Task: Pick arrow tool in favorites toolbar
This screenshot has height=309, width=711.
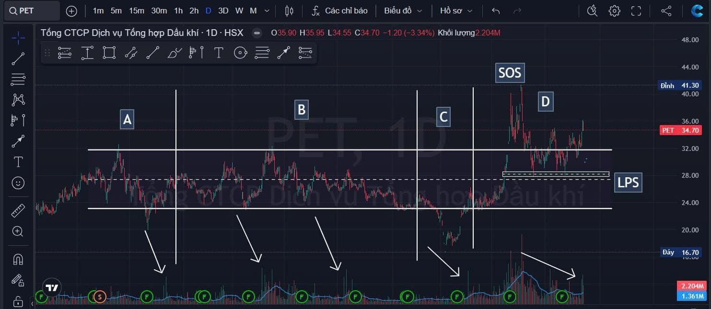Action: pyautogui.click(x=284, y=52)
